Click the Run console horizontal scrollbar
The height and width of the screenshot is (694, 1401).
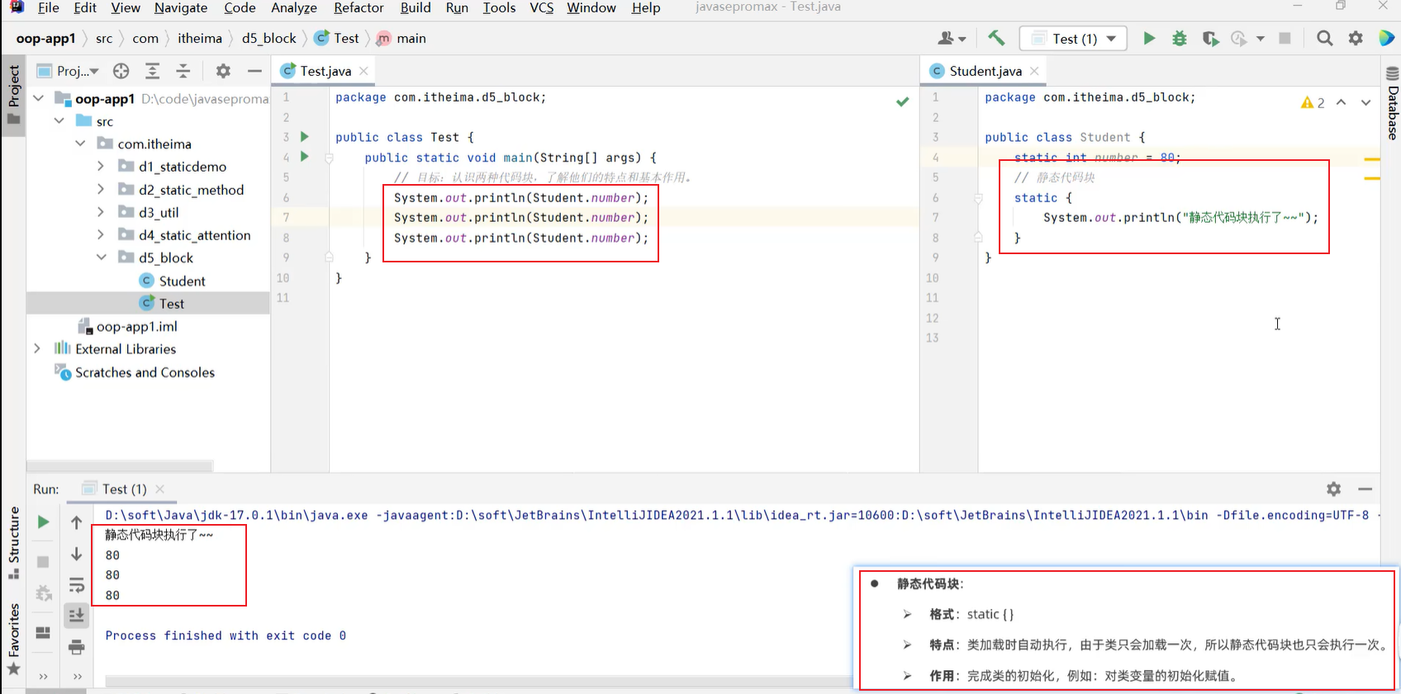click(479, 682)
